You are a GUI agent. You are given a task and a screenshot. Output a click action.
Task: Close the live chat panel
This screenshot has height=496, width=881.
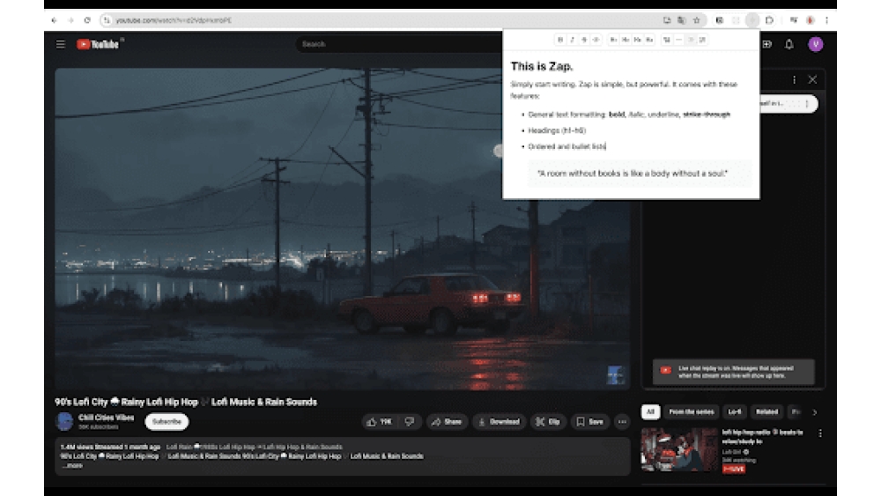[812, 80]
